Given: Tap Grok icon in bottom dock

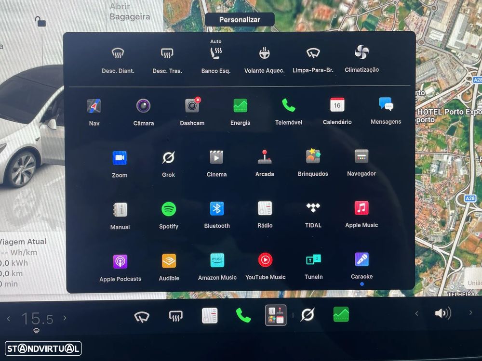Looking at the screenshot, I should point(308,315).
